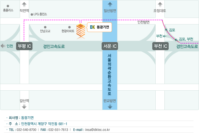This screenshot has height=133, width=199.
Task: Click the 인천방면 direction label
Action: (x=143, y=22)
